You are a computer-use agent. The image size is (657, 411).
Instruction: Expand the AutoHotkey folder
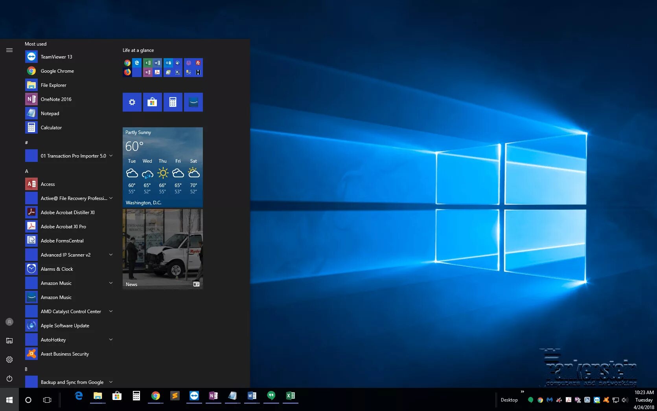(111, 340)
